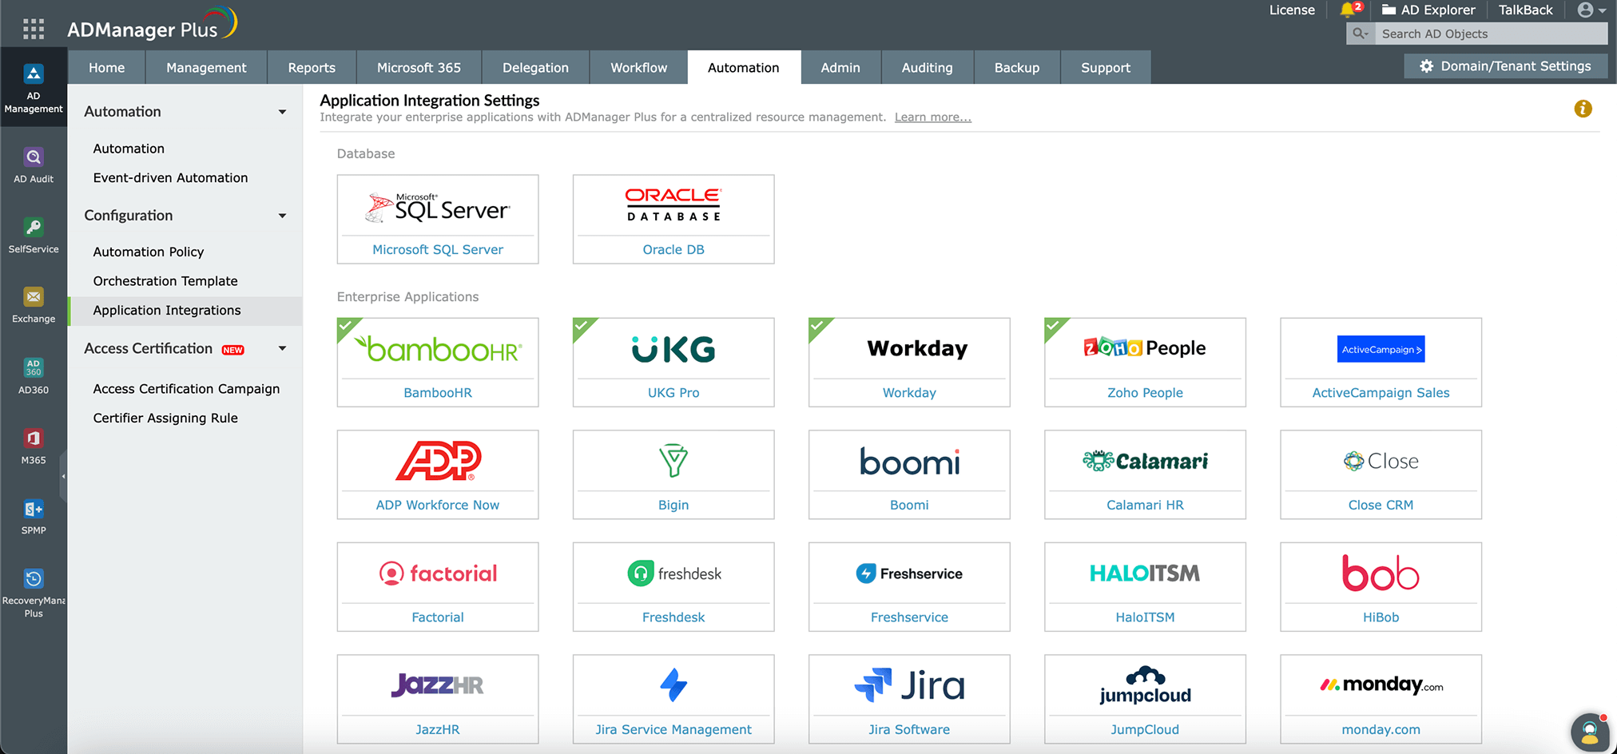Click the yellow info icon
1617x754 pixels.
[1583, 109]
